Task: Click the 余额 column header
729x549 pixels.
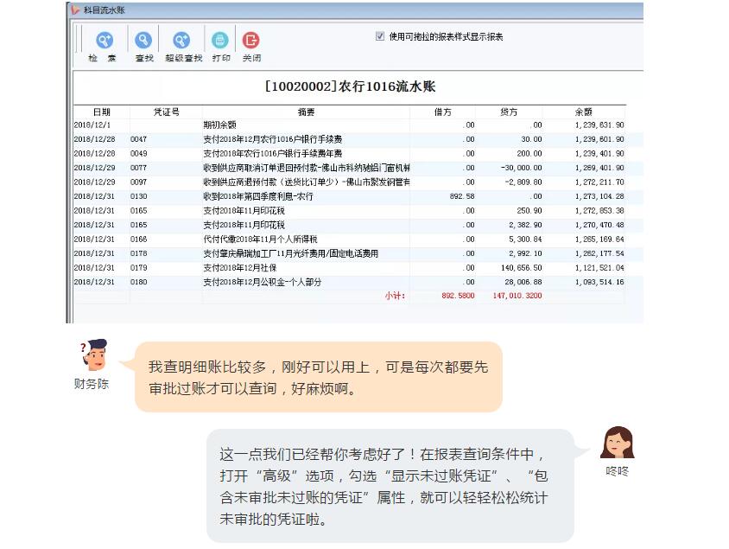Action: (583, 112)
